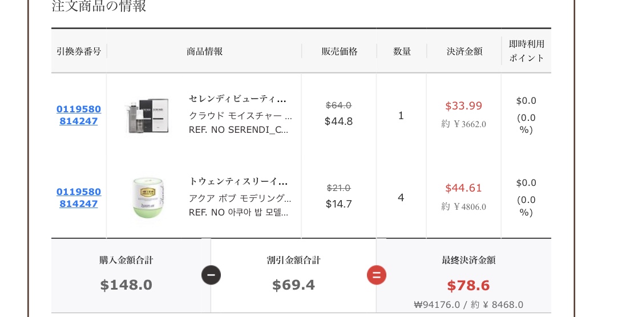Click the クラウド モイスチャー product description
The image size is (642, 317).
[240, 116]
